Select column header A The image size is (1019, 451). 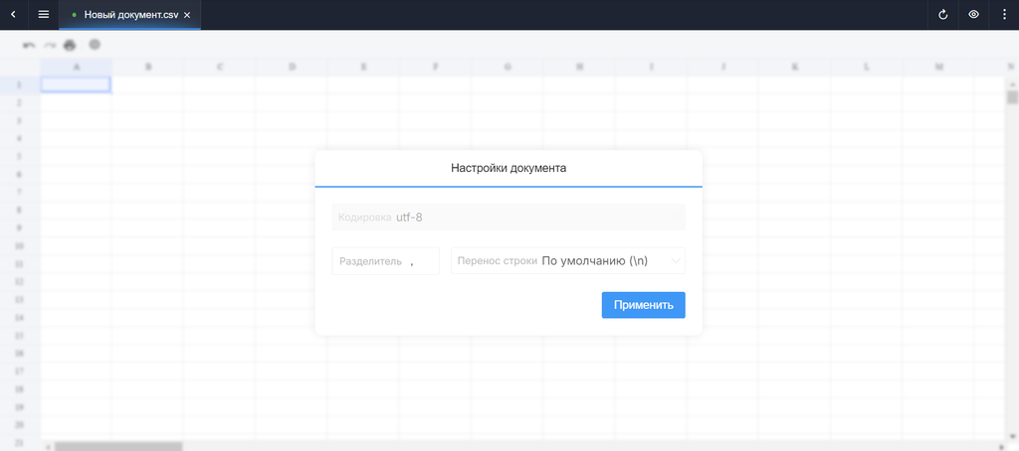click(76, 67)
